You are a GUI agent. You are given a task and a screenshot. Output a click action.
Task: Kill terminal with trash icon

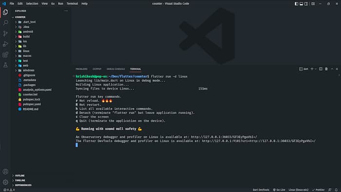[x=326, y=69]
